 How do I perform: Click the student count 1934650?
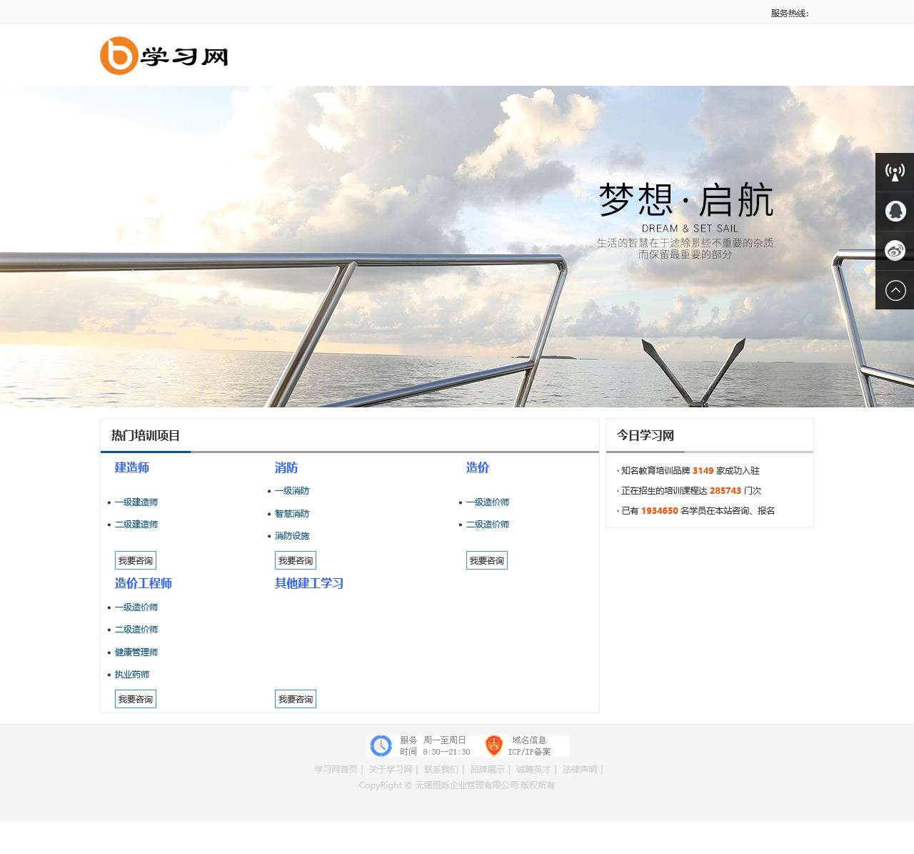660,511
